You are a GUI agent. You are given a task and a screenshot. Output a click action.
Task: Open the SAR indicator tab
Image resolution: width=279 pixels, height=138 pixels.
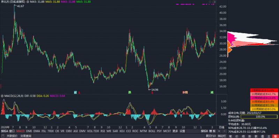pos(115,131)
